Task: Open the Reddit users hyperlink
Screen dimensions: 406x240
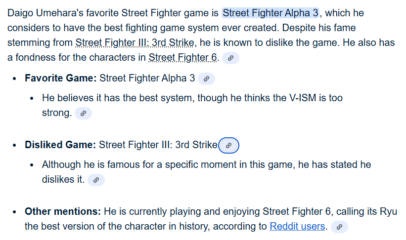Action: click(x=297, y=226)
